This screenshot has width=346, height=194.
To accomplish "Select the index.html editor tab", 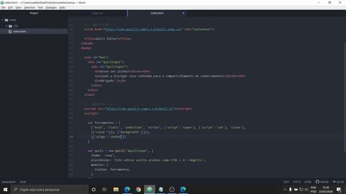I will (x=157, y=13).
